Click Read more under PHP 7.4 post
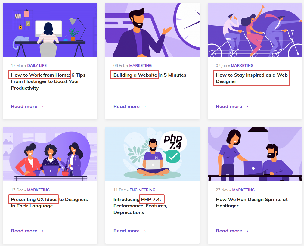 pyautogui.click(x=130, y=231)
